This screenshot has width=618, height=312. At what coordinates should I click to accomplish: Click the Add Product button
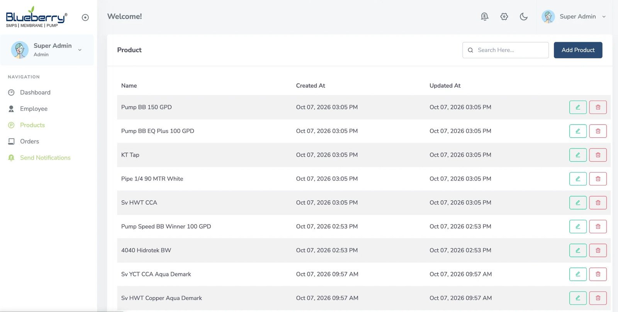click(578, 50)
